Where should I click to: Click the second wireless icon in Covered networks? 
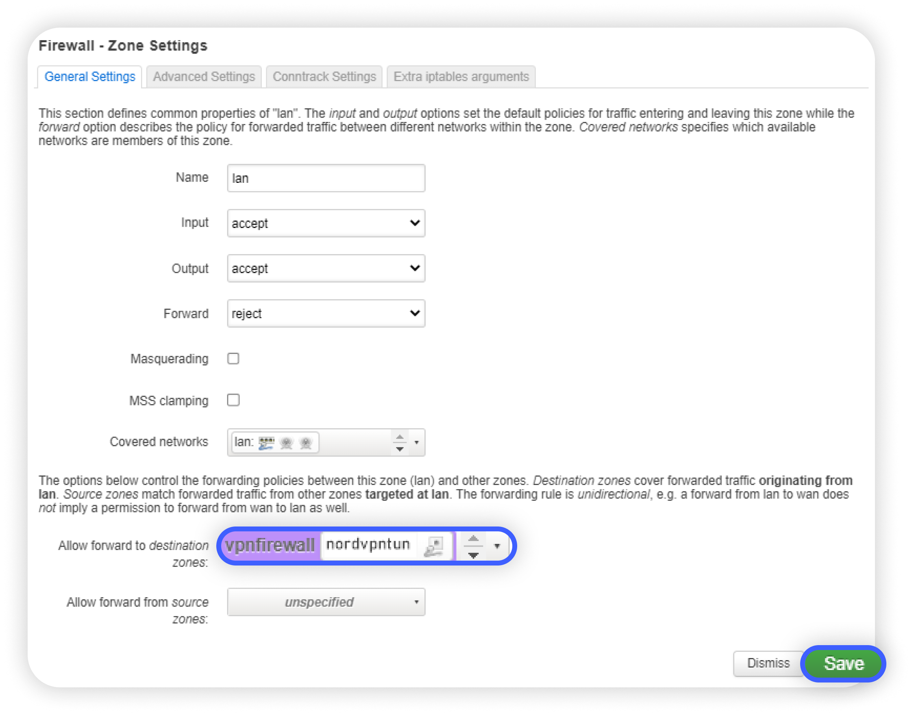coord(306,442)
